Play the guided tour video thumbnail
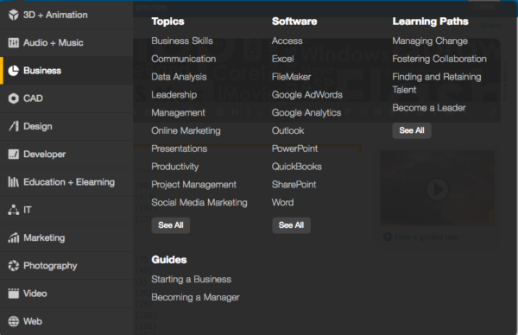 click(438, 188)
